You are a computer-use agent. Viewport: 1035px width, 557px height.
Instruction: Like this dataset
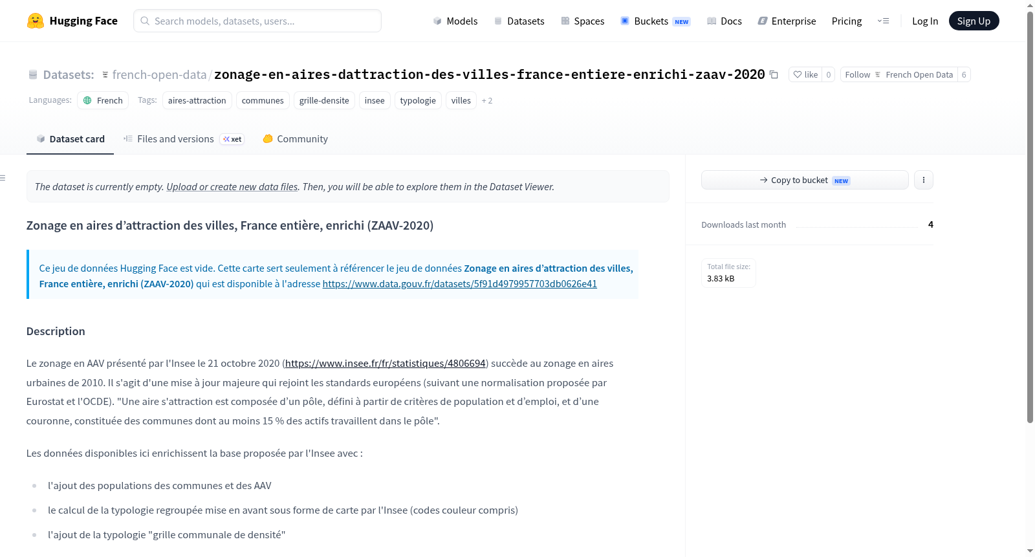tap(805, 74)
